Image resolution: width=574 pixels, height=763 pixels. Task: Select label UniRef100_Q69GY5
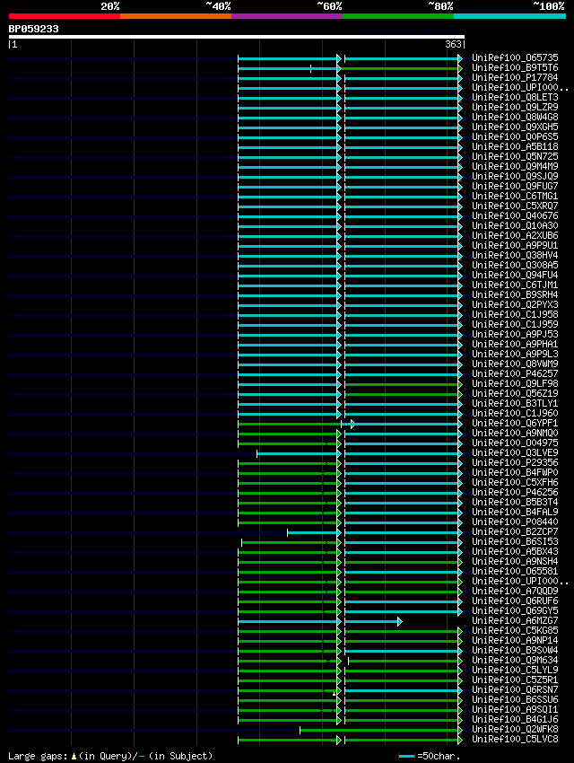point(515,611)
